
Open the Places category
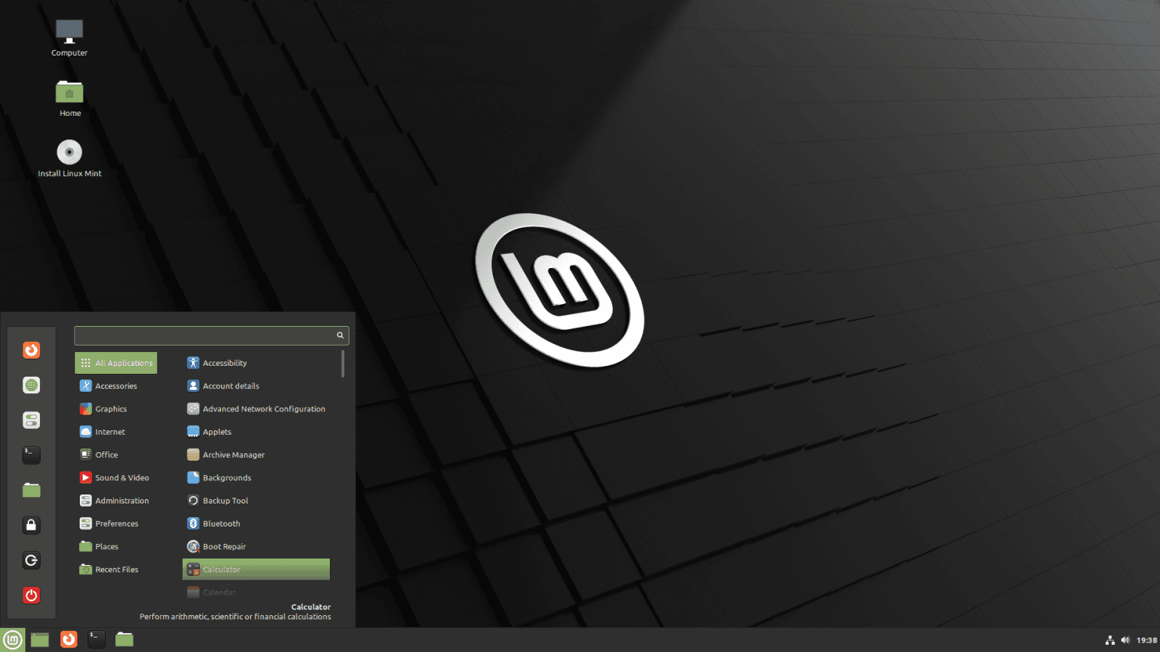[107, 546]
